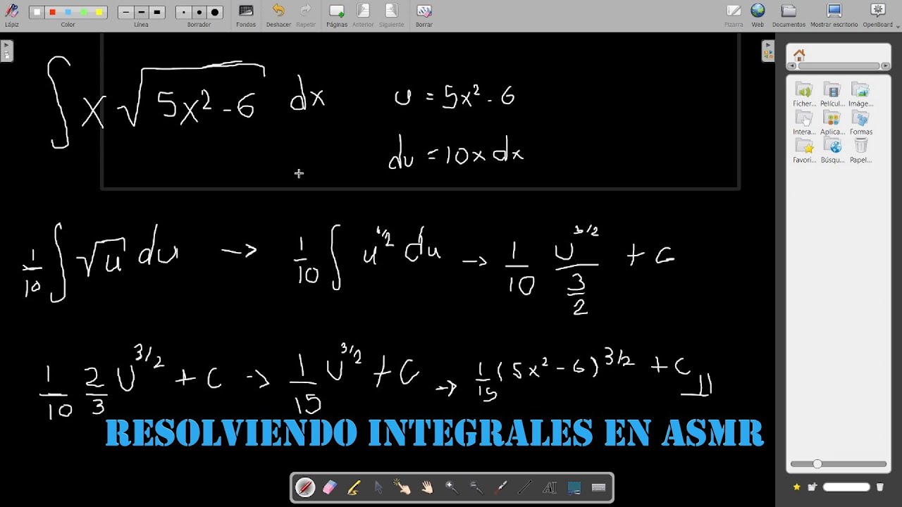Select the draw line tool
The height and width of the screenshot is (507, 902).
(x=525, y=487)
